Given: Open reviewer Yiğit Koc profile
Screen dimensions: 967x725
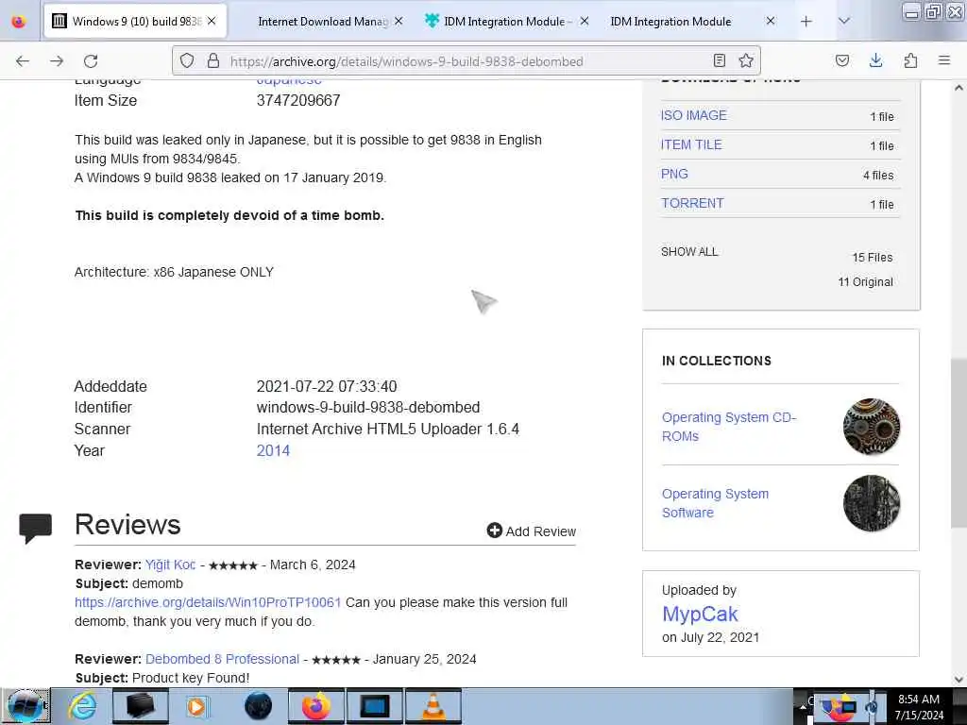Looking at the screenshot, I should tap(170, 565).
